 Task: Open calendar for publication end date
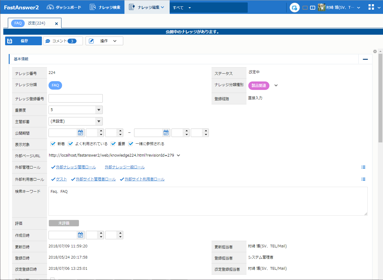click(166, 132)
